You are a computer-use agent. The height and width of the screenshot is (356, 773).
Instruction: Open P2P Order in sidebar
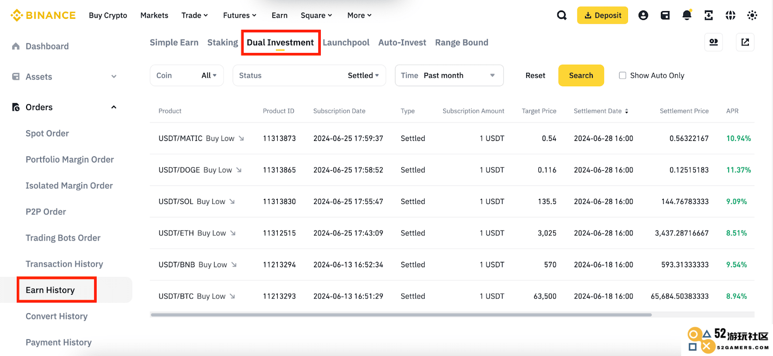point(46,212)
